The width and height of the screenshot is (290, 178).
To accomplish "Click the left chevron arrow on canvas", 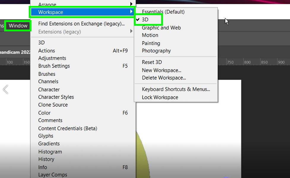I will click(5, 89).
